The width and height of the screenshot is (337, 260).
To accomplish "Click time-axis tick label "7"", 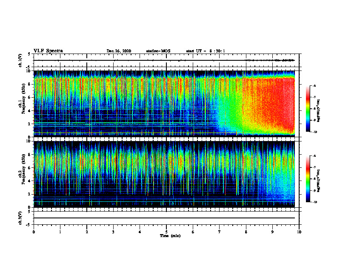I will pos(220,232).
